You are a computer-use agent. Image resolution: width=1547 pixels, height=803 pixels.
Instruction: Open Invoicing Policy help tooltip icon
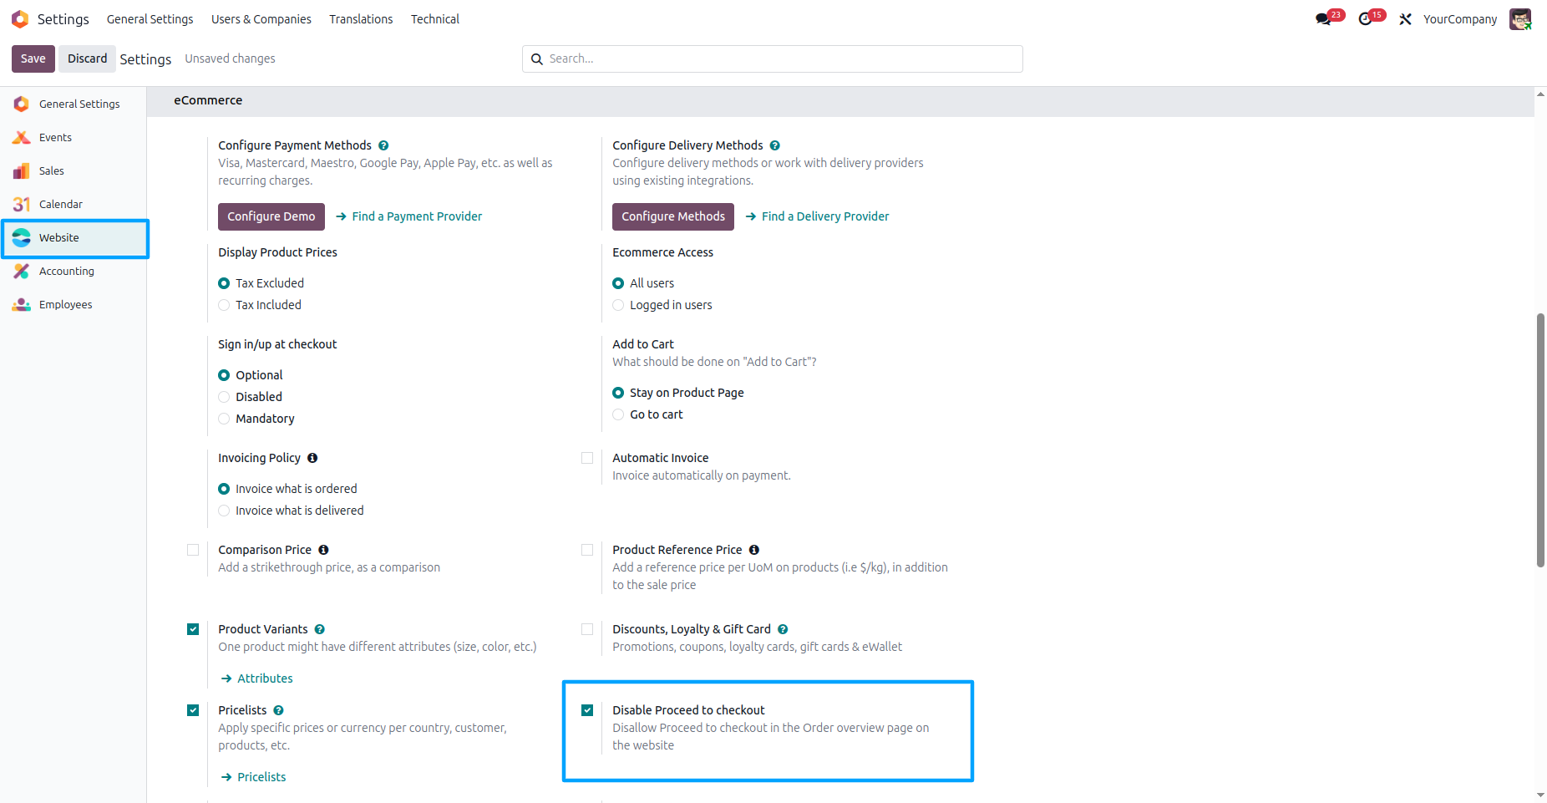coord(312,458)
